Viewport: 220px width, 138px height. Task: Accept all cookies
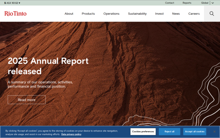195,132
